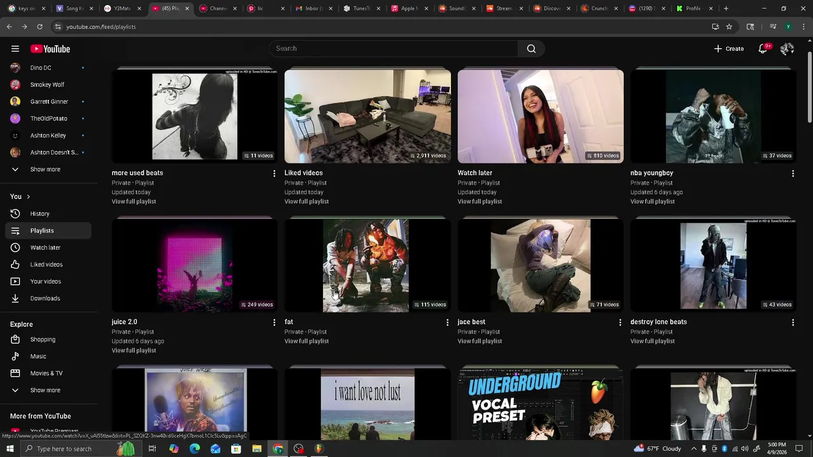Open File Explorer from taskbar
The width and height of the screenshot is (813, 457).
[x=257, y=449]
